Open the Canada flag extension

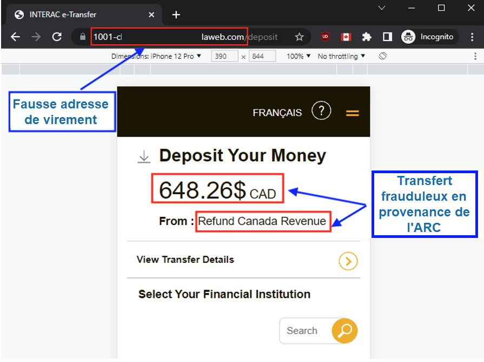(346, 37)
